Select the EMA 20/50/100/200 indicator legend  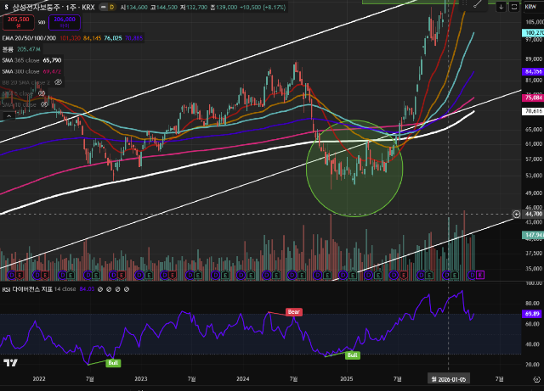(x=29, y=38)
